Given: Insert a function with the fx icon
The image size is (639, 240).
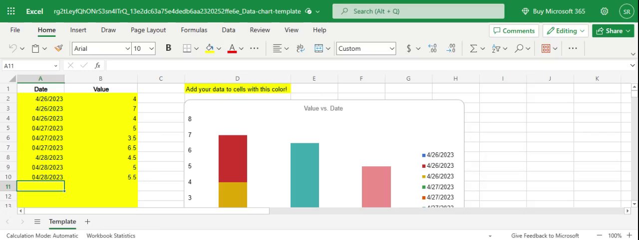Looking at the screenshot, I should [97, 66].
